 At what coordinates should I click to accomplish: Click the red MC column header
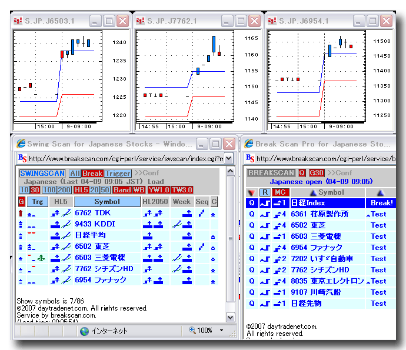click(280, 192)
